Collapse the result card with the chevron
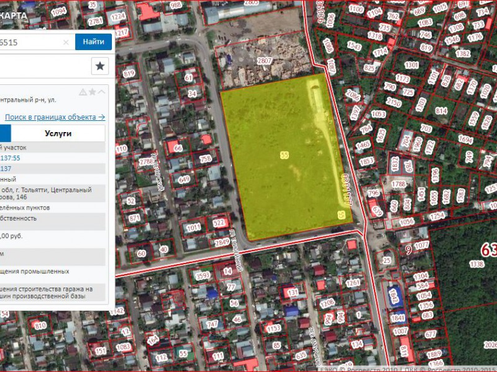The width and height of the screenshot is (497, 372). (101, 92)
